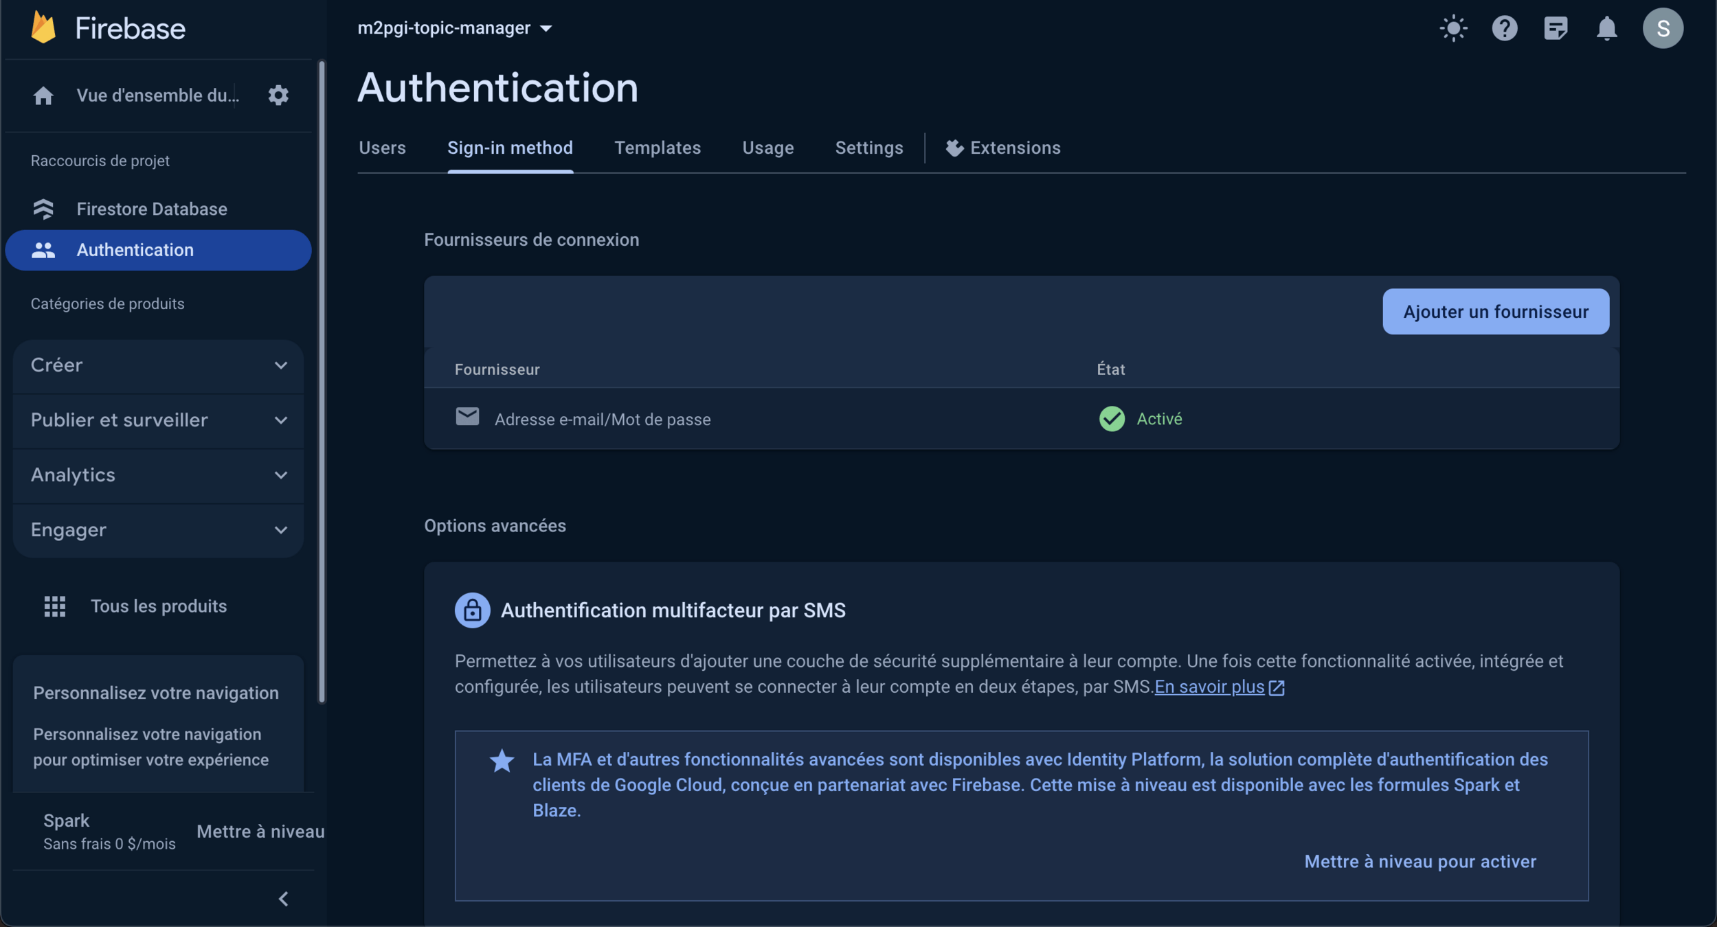This screenshot has height=927, width=1717.
Task: Click the Tous les produits grid icon
Action: coord(55,606)
